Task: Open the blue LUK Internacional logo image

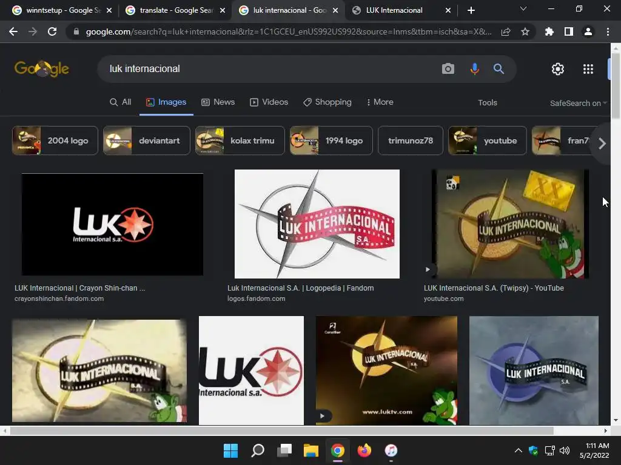Action: pyautogui.click(x=534, y=371)
